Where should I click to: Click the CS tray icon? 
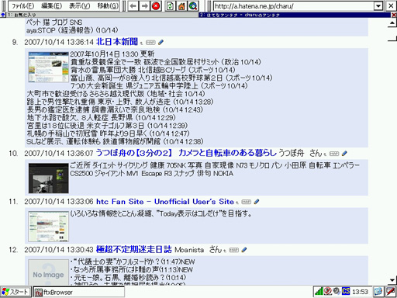(346, 291)
